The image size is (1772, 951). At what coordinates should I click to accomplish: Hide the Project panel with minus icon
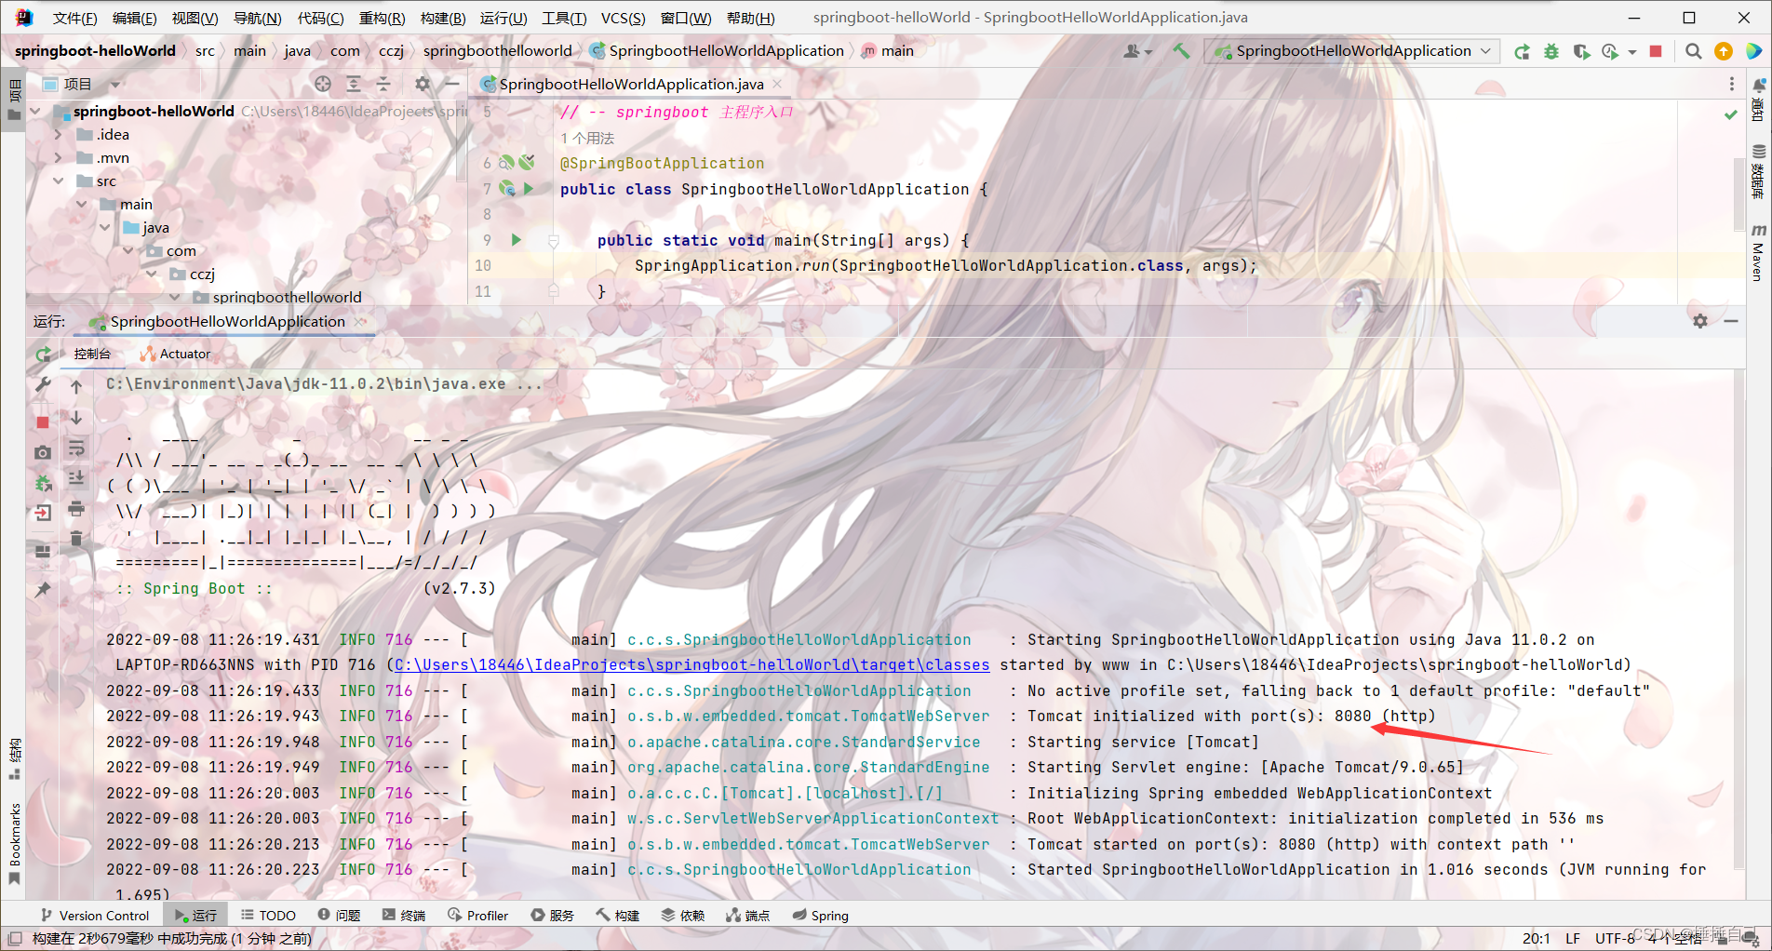pyautogui.click(x=452, y=85)
